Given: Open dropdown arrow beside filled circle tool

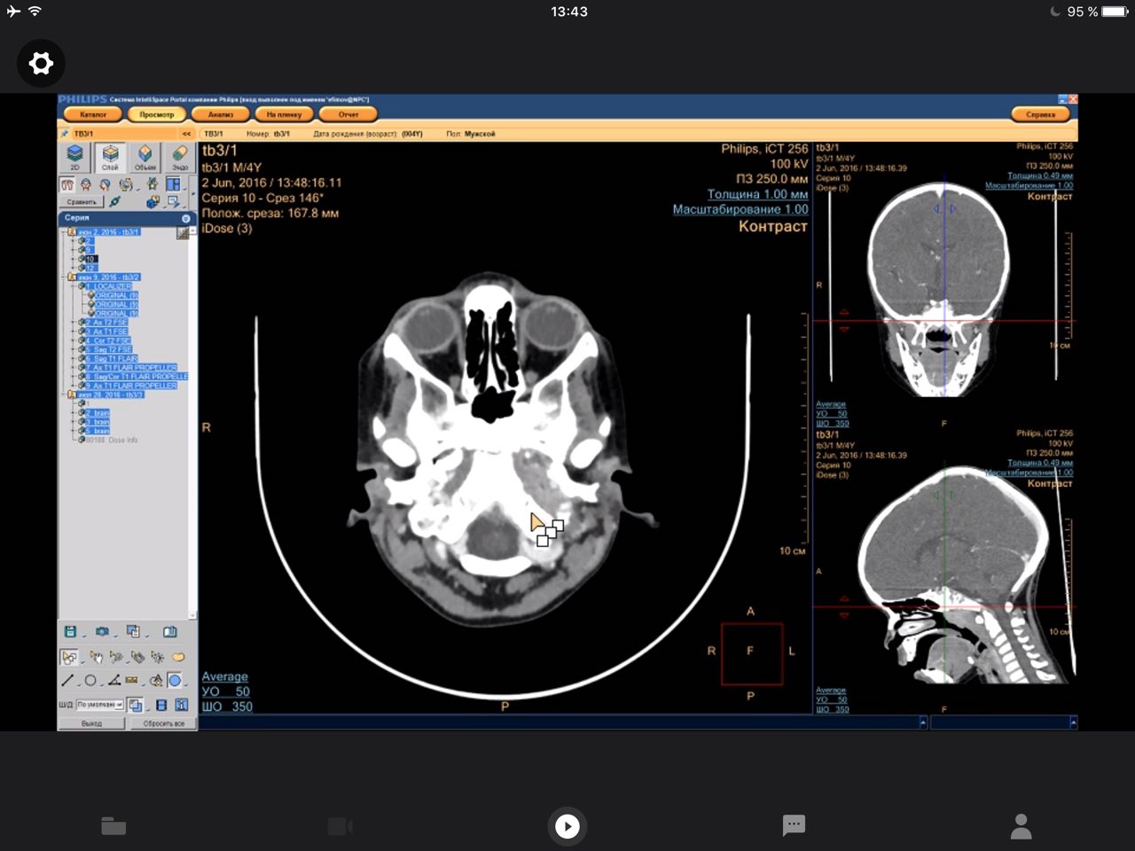Looking at the screenshot, I should [186, 683].
